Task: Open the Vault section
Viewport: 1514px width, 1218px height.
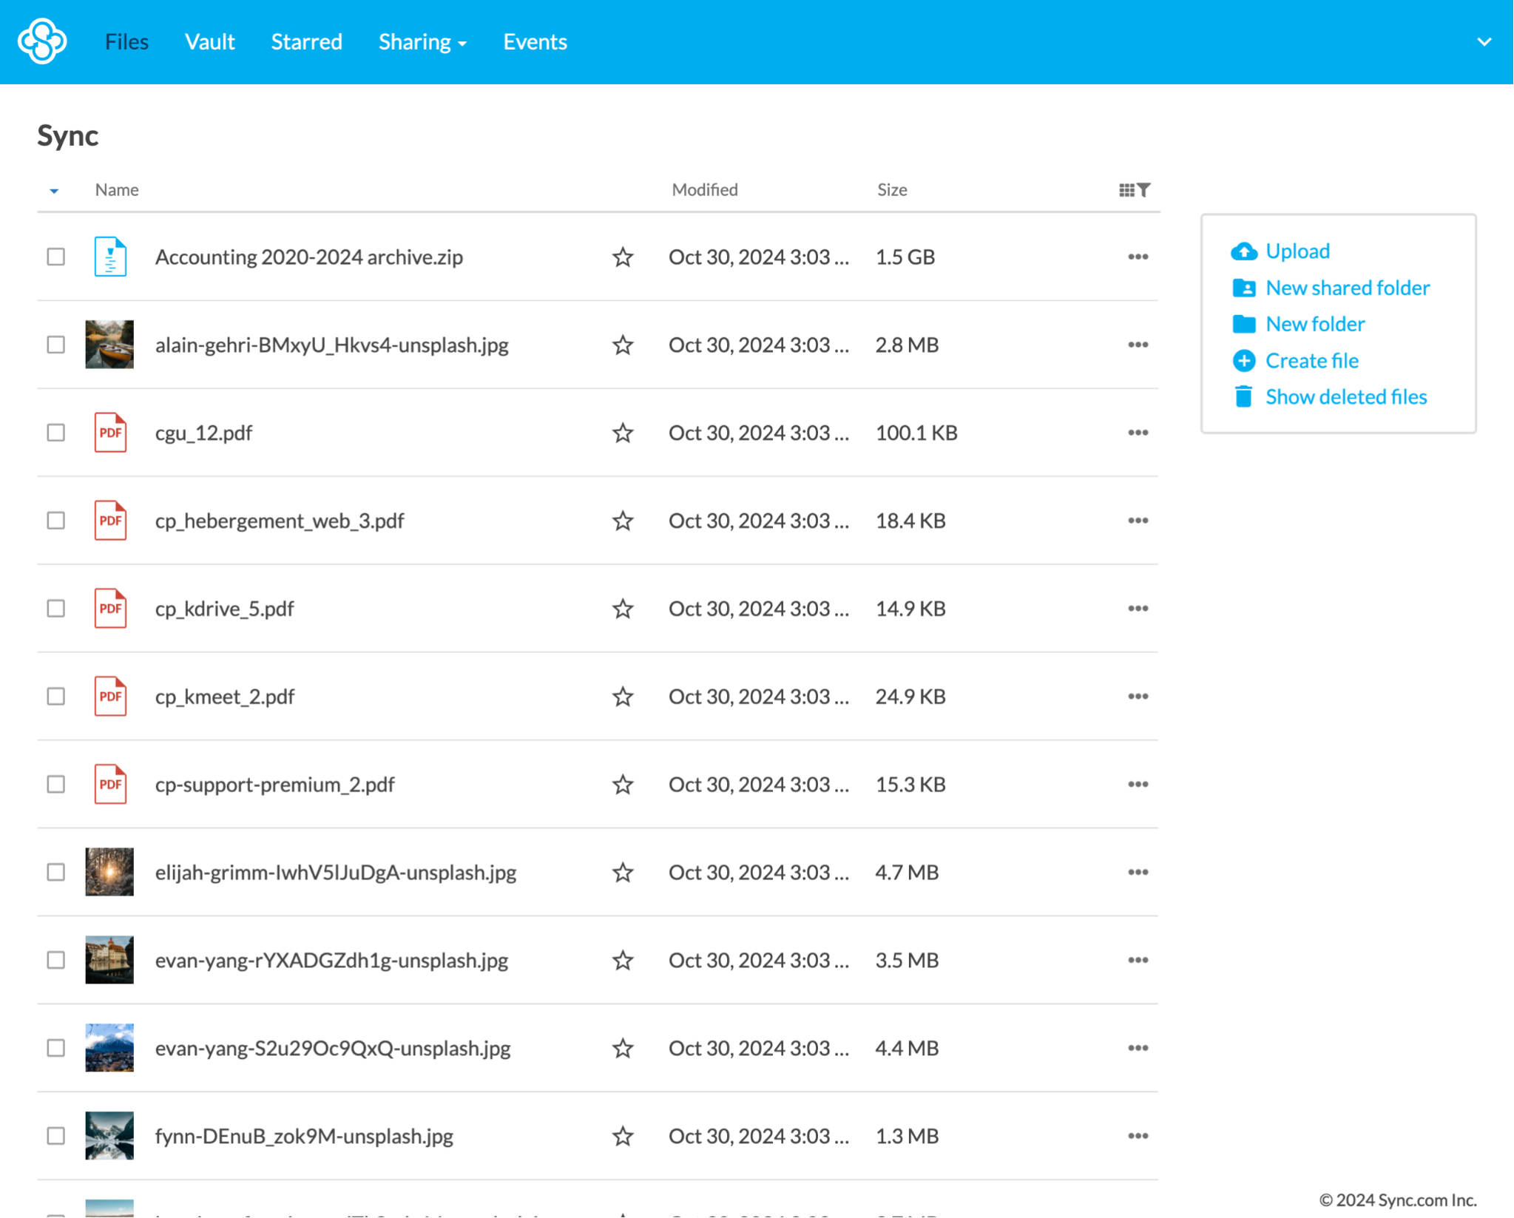Action: click(210, 42)
